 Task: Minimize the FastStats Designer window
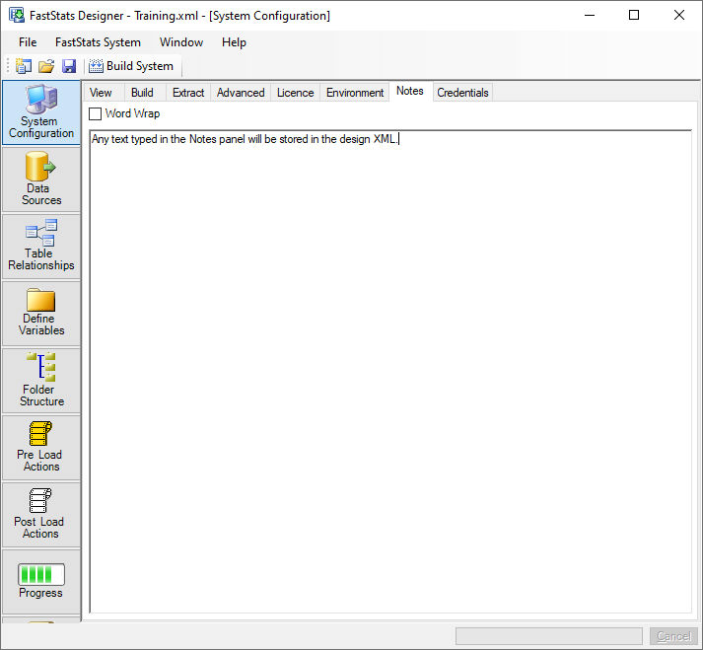tap(590, 15)
